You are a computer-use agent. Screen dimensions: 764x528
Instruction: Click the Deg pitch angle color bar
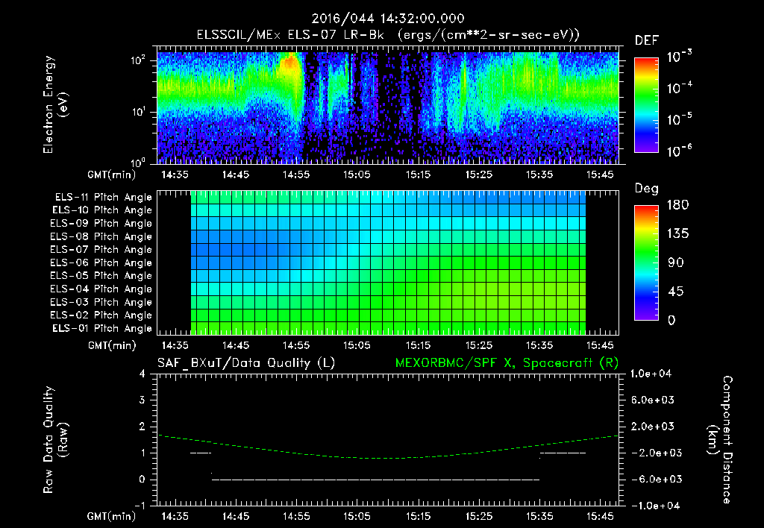[646, 263]
